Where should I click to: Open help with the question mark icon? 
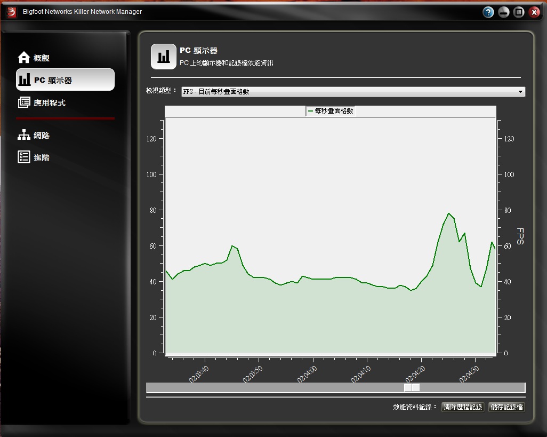[488, 12]
